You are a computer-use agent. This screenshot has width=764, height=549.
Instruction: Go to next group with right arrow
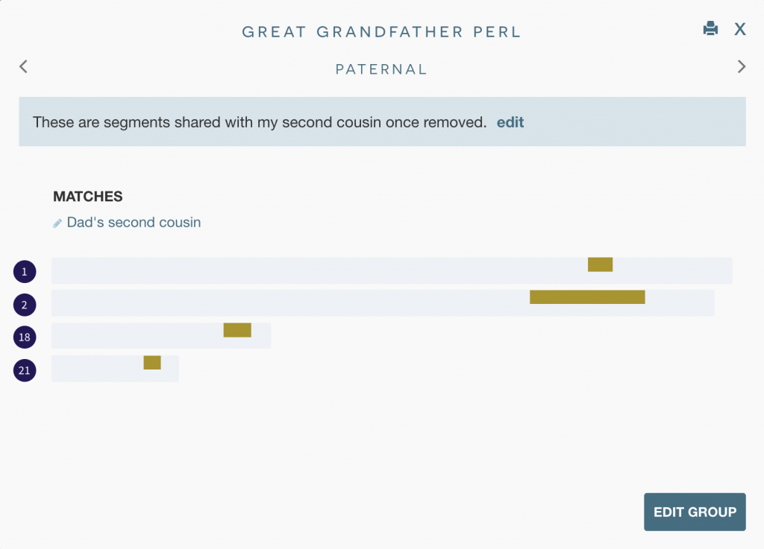tap(741, 67)
